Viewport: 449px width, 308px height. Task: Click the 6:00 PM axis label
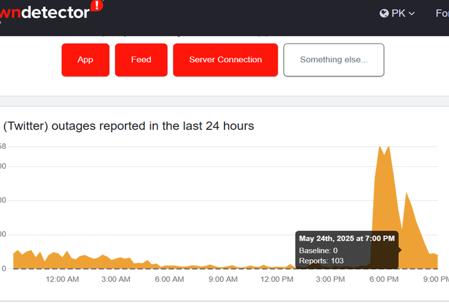click(384, 279)
